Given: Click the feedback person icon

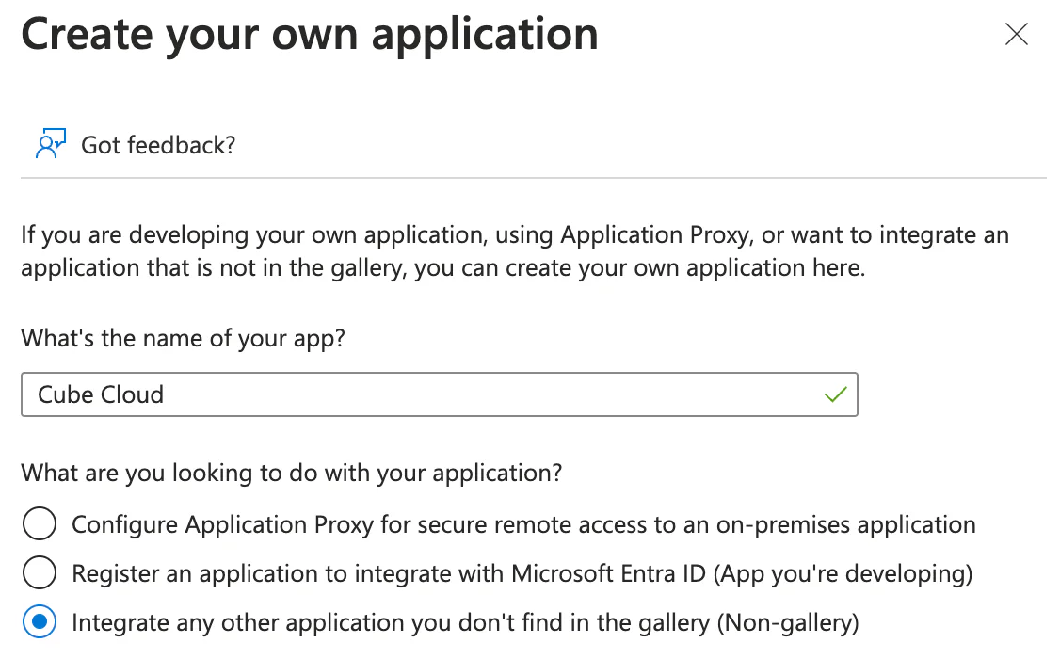Looking at the screenshot, I should 50,144.
